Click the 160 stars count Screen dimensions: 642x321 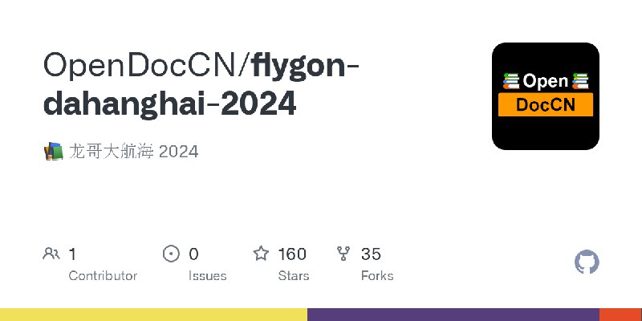[x=292, y=254]
